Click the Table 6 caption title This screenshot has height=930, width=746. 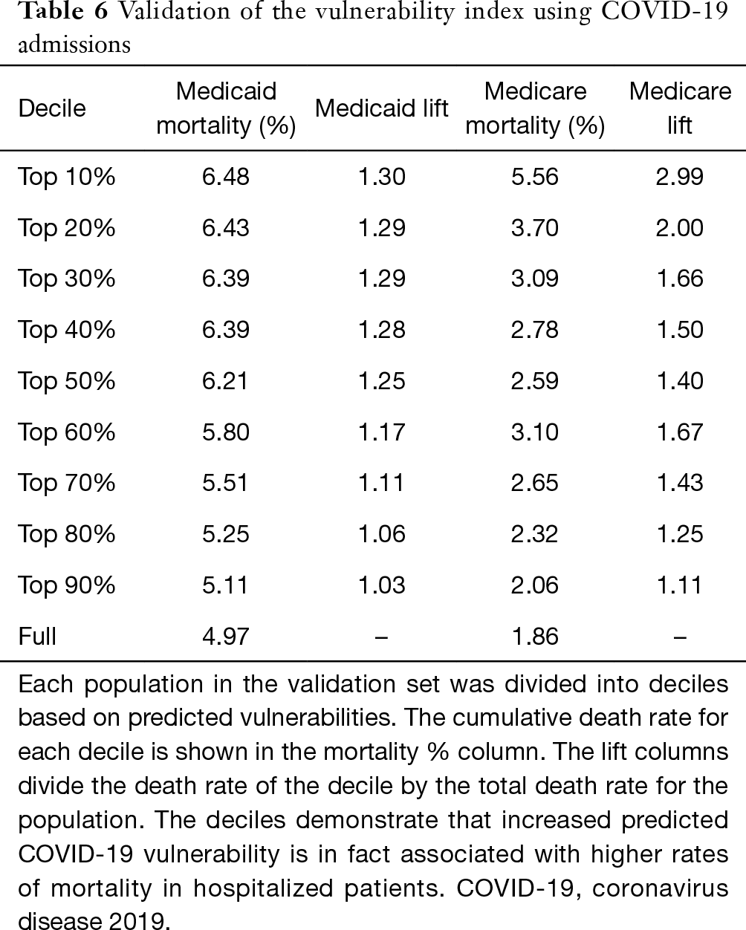tap(373, 28)
